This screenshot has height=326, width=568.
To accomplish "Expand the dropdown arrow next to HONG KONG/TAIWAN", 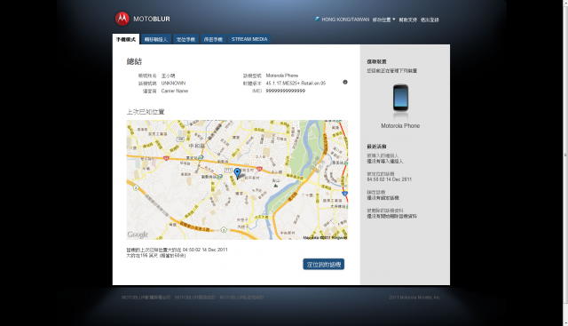I will [394, 20].
